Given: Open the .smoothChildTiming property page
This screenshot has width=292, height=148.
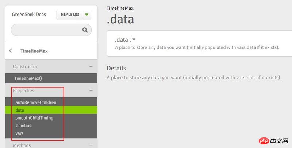Looking at the screenshot, I should pyautogui.click(x=34, y=118).
